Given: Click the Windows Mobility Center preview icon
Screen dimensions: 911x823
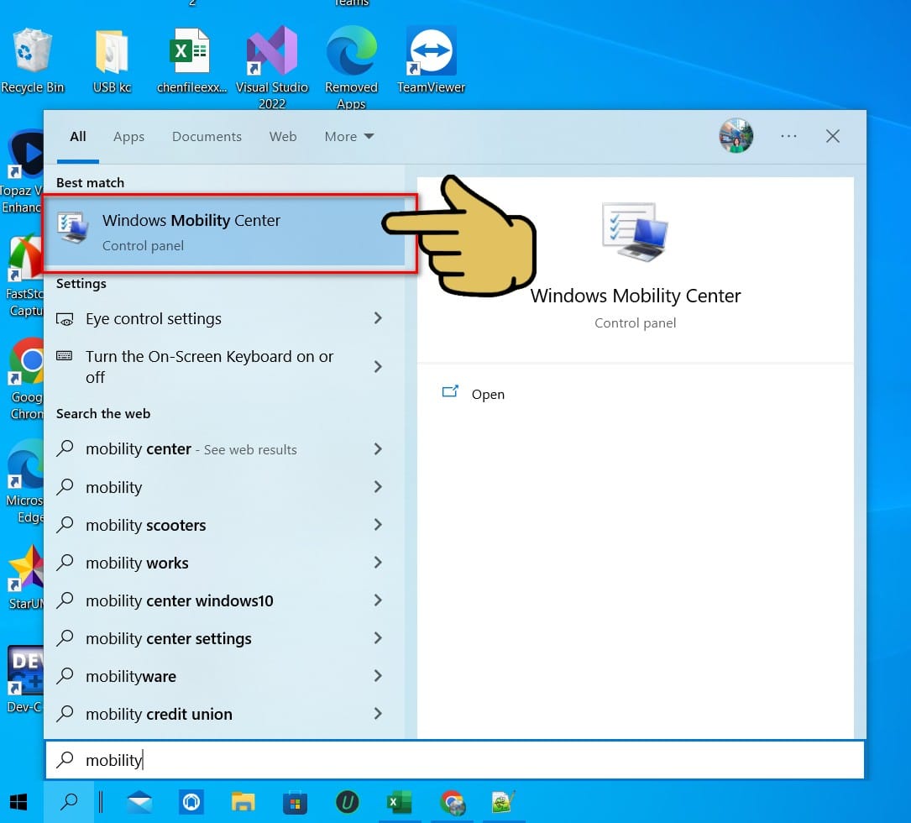Looking at the screenshot, I should [x=635, y=232].
